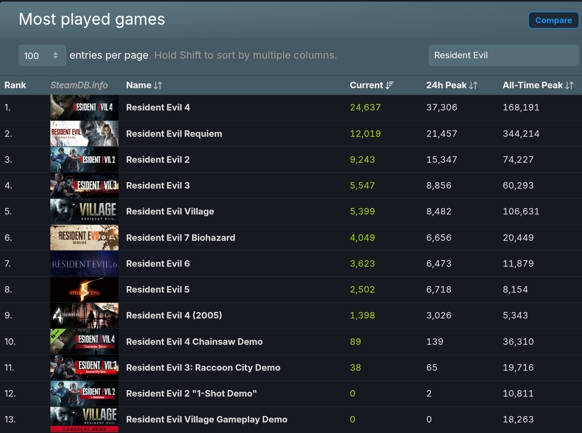Open Resident Evil 3 game link

158,185
